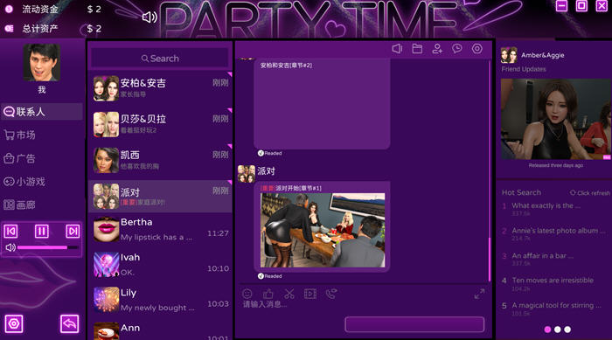Click the Search contacts field
This screenshot has height=340, width=612.
point(160,59)
